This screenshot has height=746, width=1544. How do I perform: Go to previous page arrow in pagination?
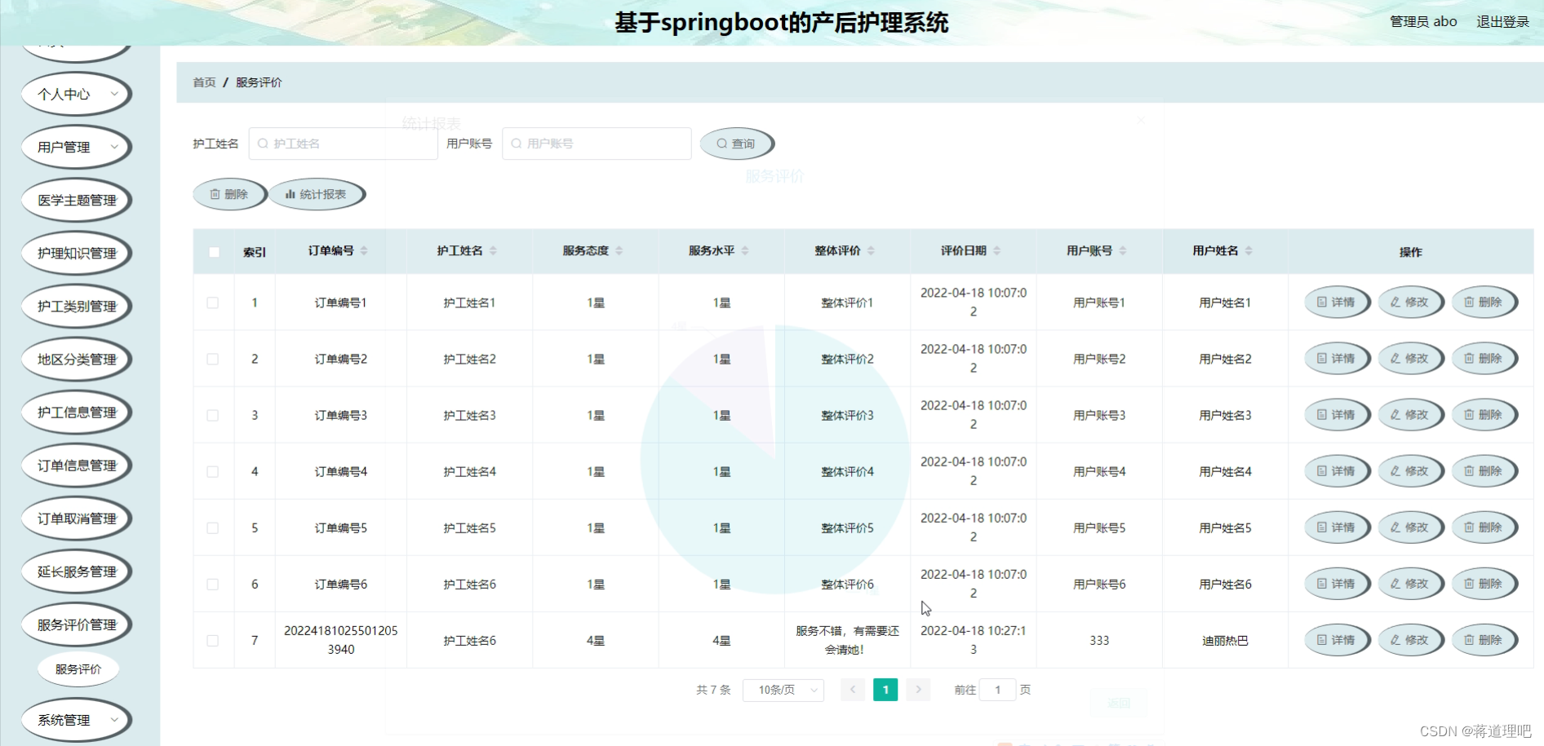click(853, 690)
